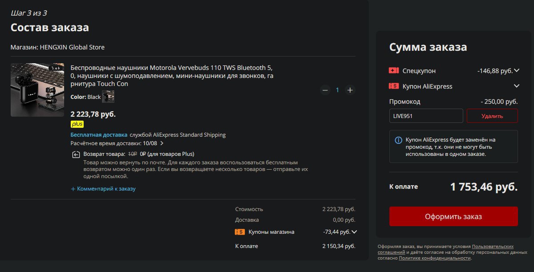534x272 pixels.
Task: Click the Шаг 3 из 3 step label
Action: pos(29,13)
